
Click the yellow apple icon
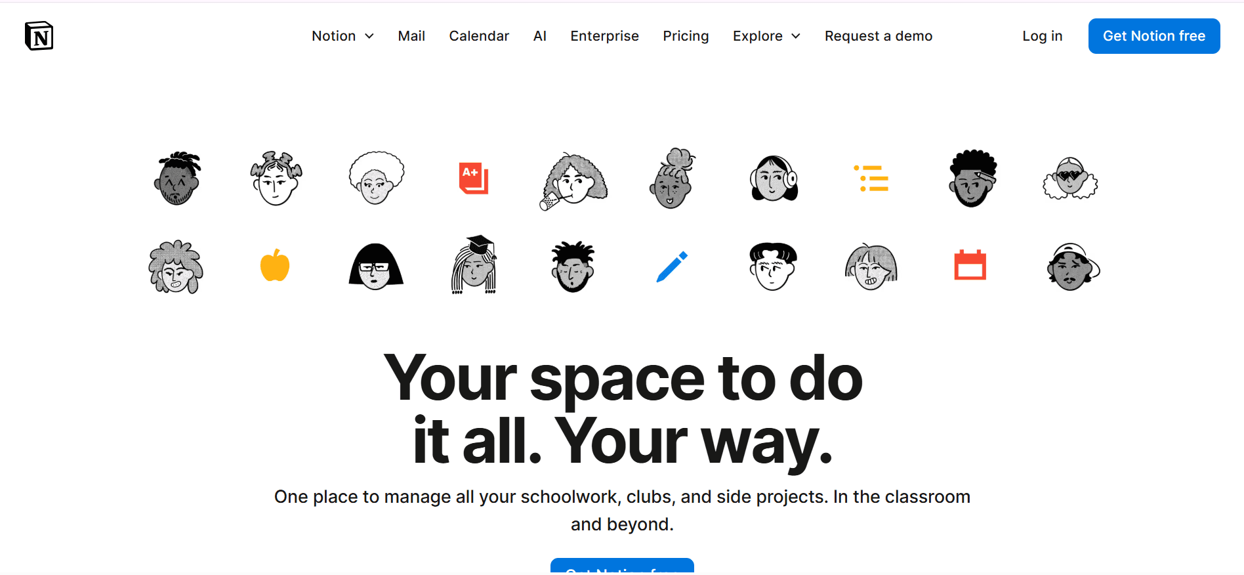click(x=275, y=265)
